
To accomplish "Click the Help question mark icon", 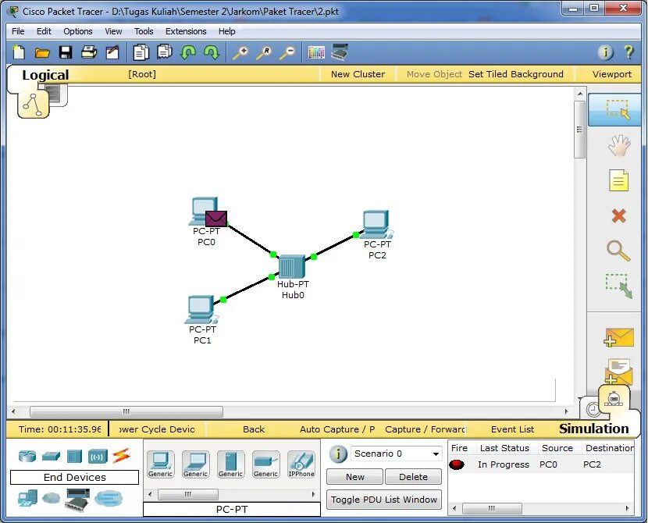I will coord(628,52).
